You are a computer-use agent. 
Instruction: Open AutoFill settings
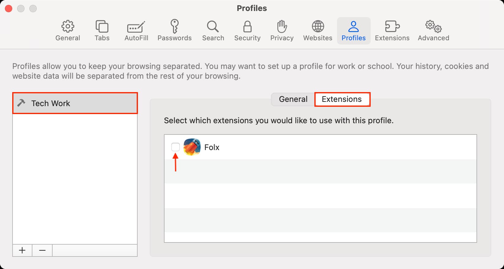point(136,31)
